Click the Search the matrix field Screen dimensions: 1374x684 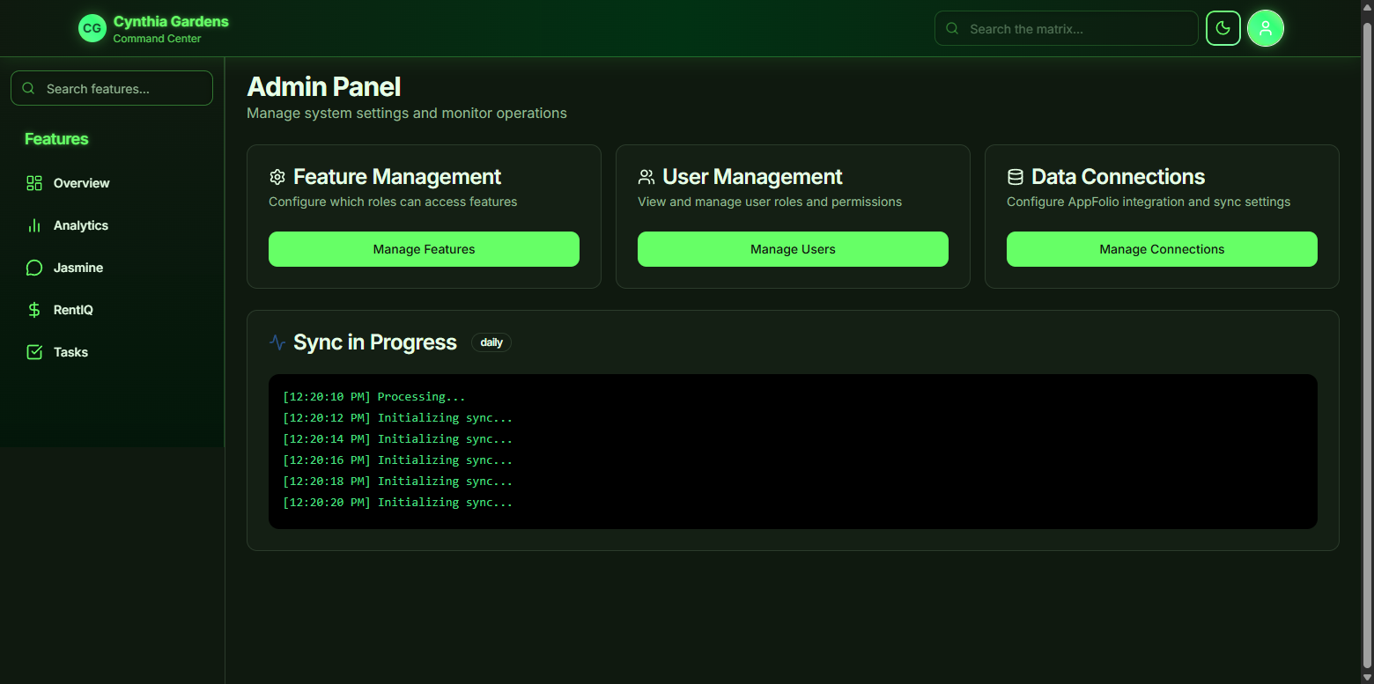[x=1075, y=28]
